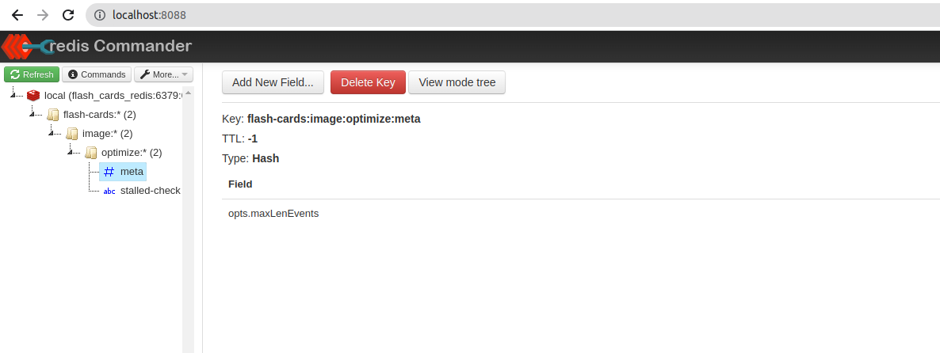Click the Redis Commander logo icon
Image resolution: width=940 pixels, height=353 pixels.
(24, 46)
